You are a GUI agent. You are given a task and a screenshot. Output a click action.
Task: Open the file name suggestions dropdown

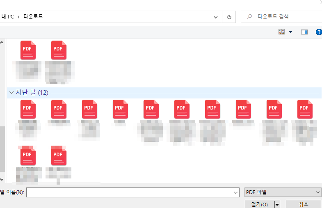click(x=236, y=192)
